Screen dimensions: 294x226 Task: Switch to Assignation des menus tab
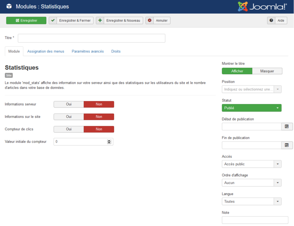46,51
